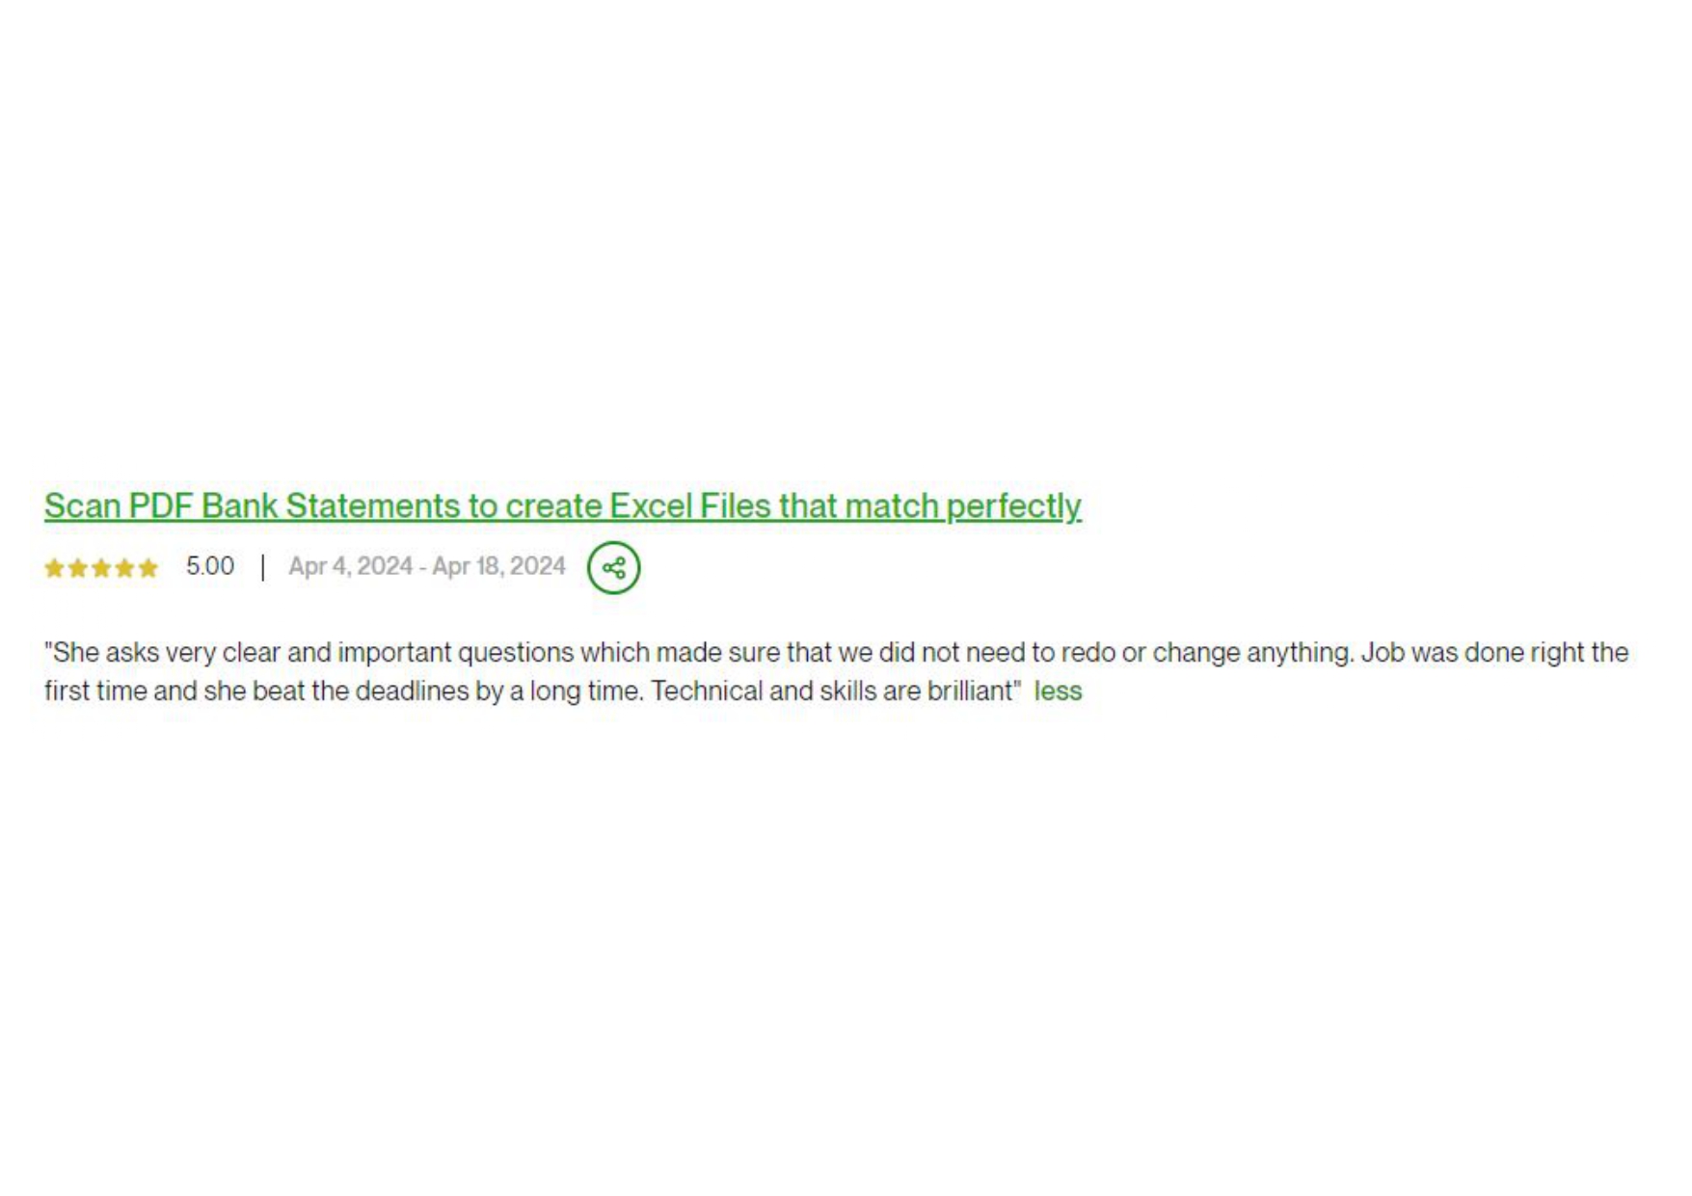Click the review text starting "She asks very clear"

[836, 671]
